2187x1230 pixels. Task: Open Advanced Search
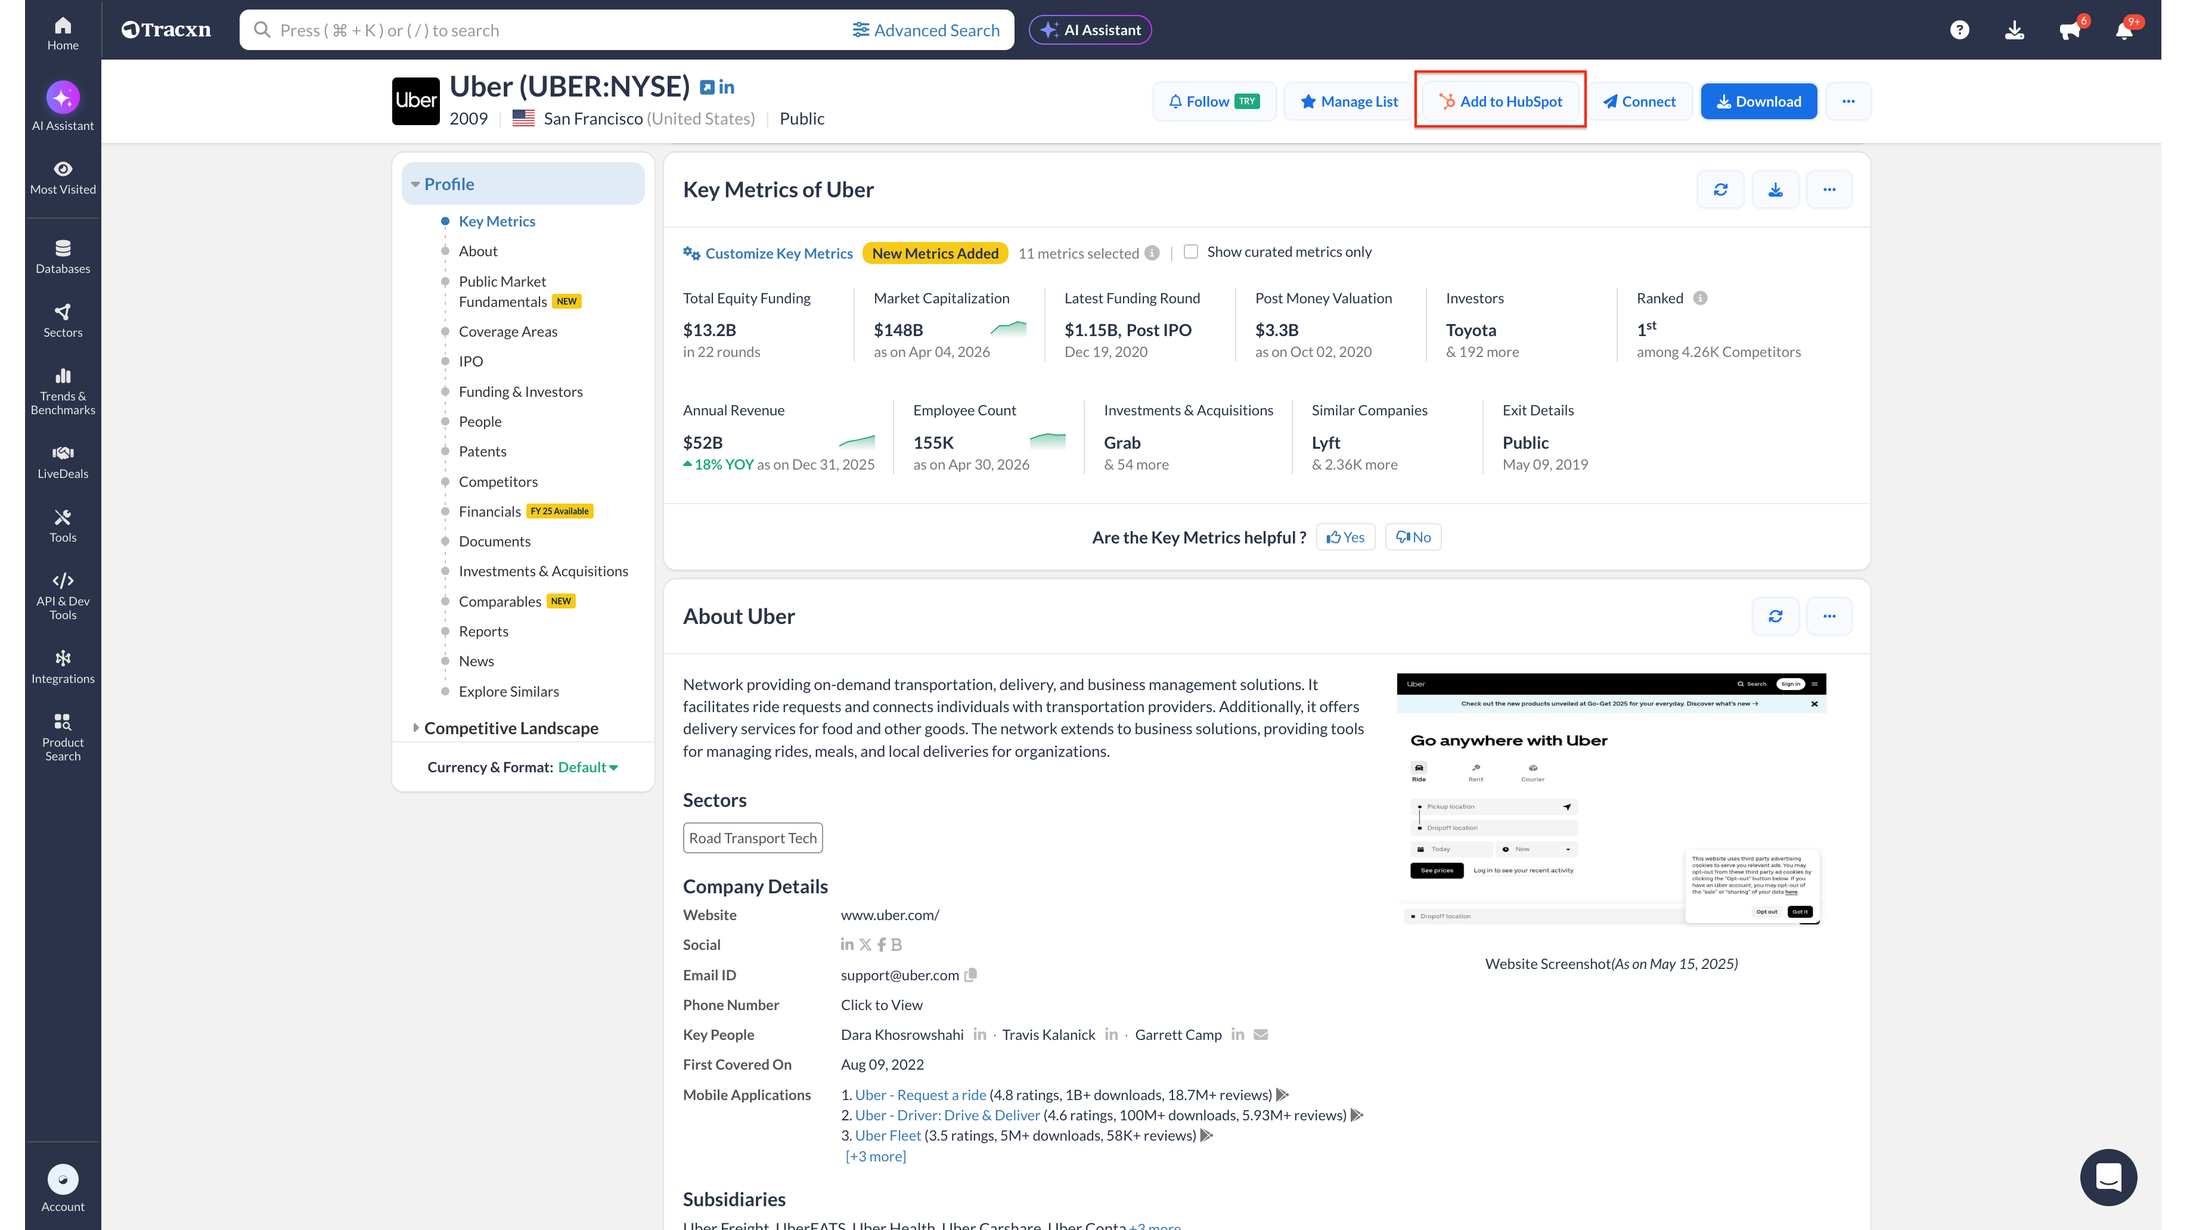coord(926,30)
